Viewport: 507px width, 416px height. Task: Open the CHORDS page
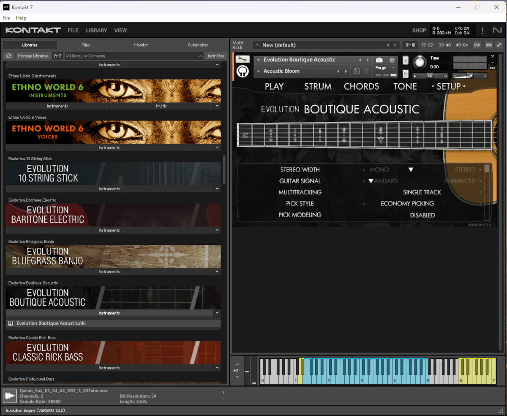point(361,86)
